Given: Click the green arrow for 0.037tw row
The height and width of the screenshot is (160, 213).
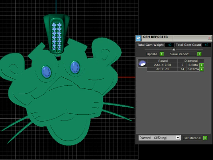Looking at the screenshot, I should (201, 69).
